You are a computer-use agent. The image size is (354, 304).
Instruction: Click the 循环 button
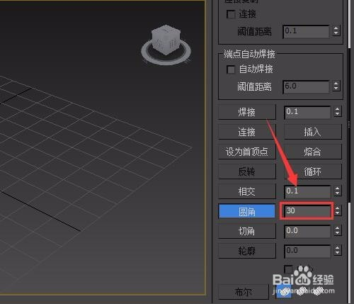click(x=313, y=171)
